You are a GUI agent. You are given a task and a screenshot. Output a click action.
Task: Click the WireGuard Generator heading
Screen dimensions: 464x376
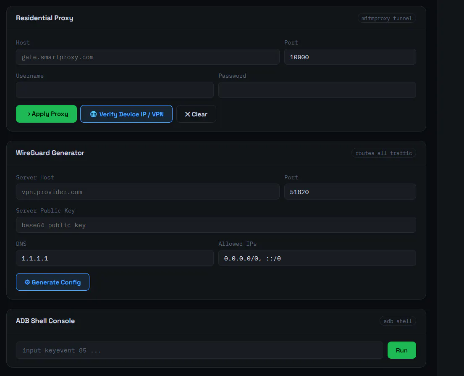click(50, 153)
